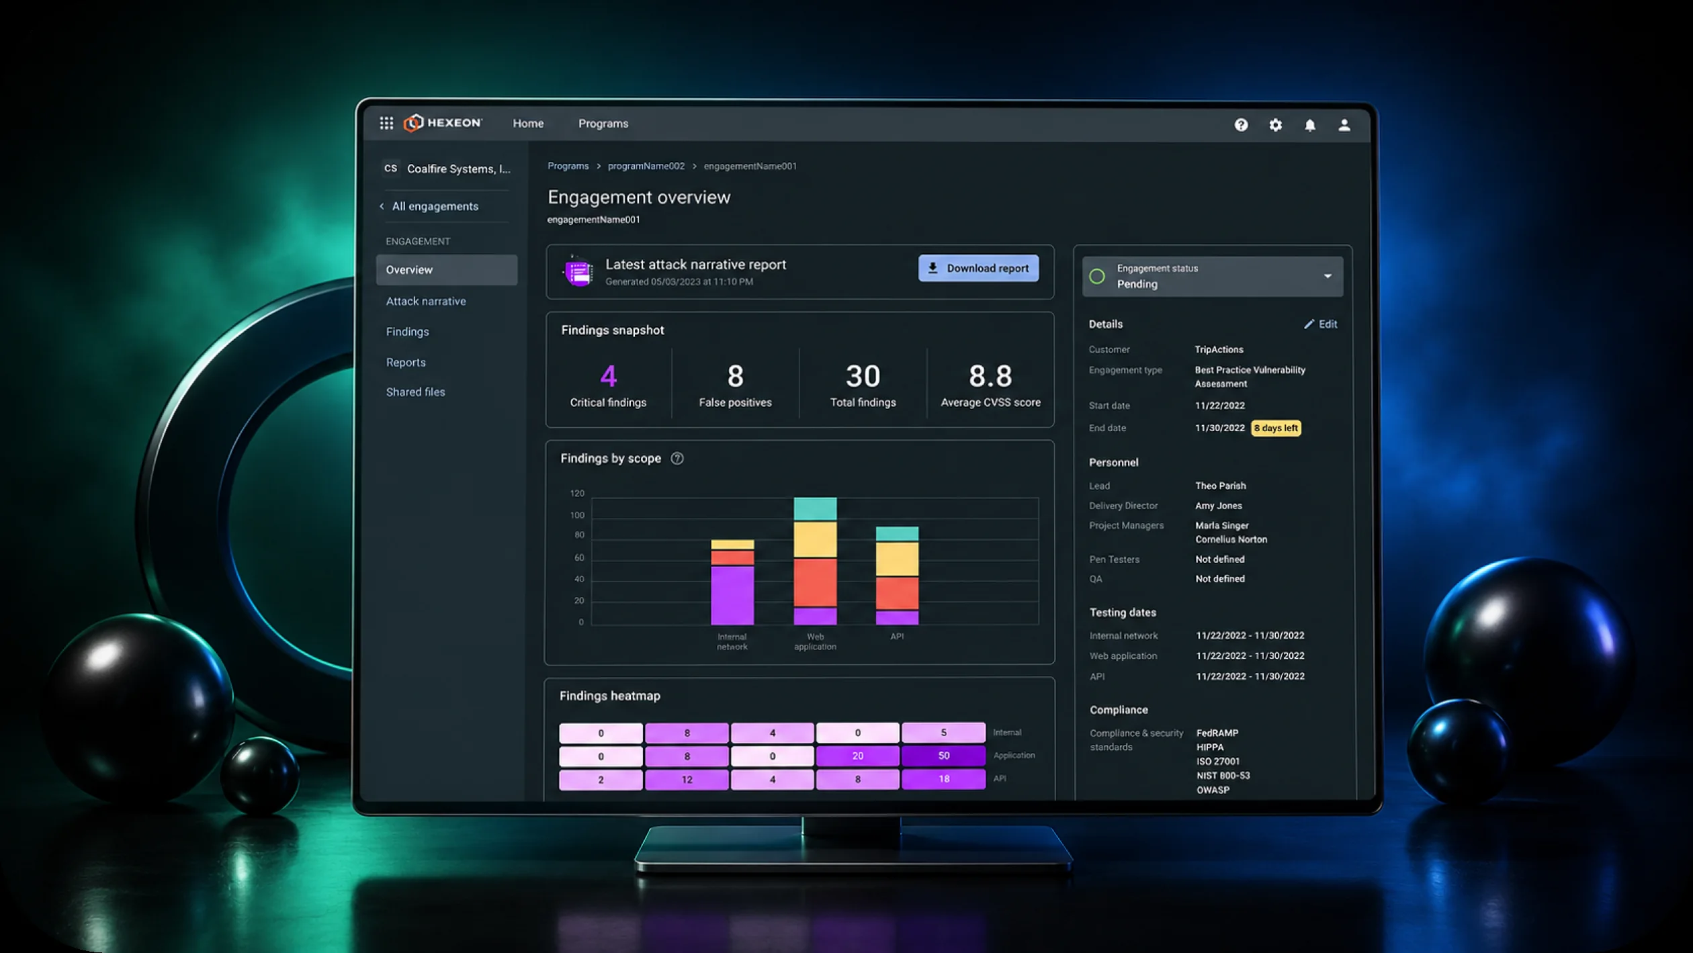The height and width of the screenshot is (953, 1693).
Task: Go back to All engagements
Action: coord(435,206)
